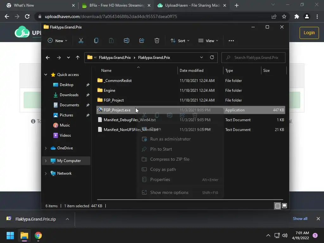Viewport: 324px width, 243px height.
Task: Switch to large thumbnails view icon in status bar
Action: point(284,206)
